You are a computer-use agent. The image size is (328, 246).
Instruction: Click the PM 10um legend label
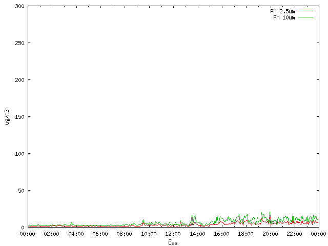(x=284, y=17)
